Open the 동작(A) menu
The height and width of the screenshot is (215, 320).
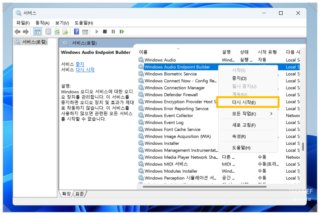(x=42, y=23)
